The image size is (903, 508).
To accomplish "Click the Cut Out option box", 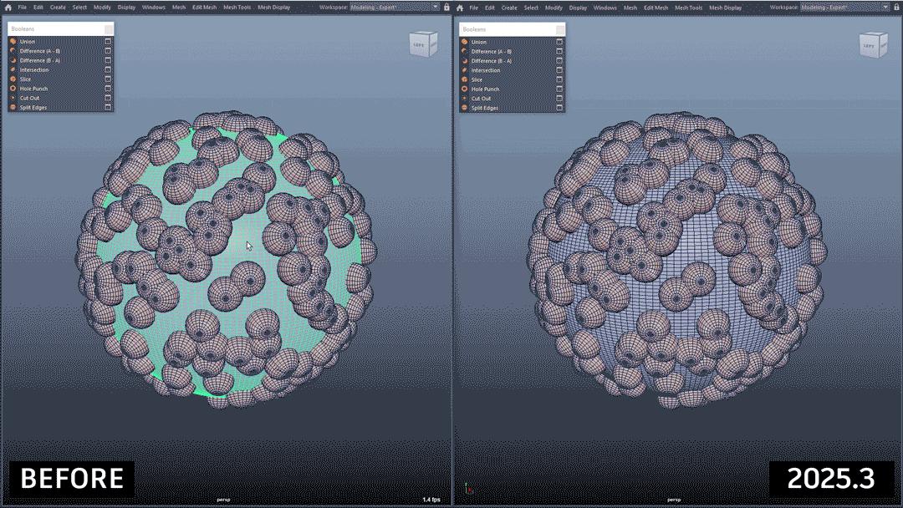I will click(x=108, y=99).
